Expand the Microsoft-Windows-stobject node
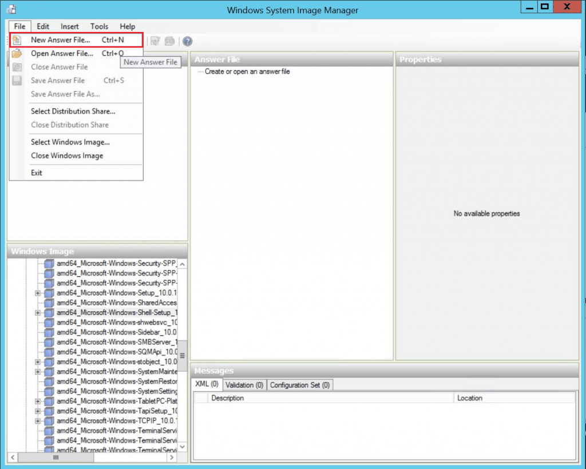 (38, 362)
